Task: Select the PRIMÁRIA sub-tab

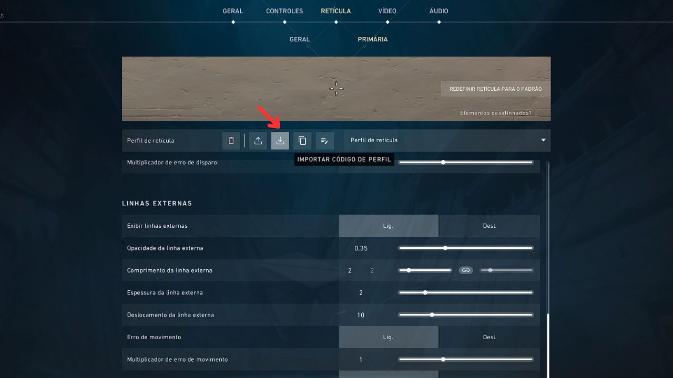Action: (372, 39)
